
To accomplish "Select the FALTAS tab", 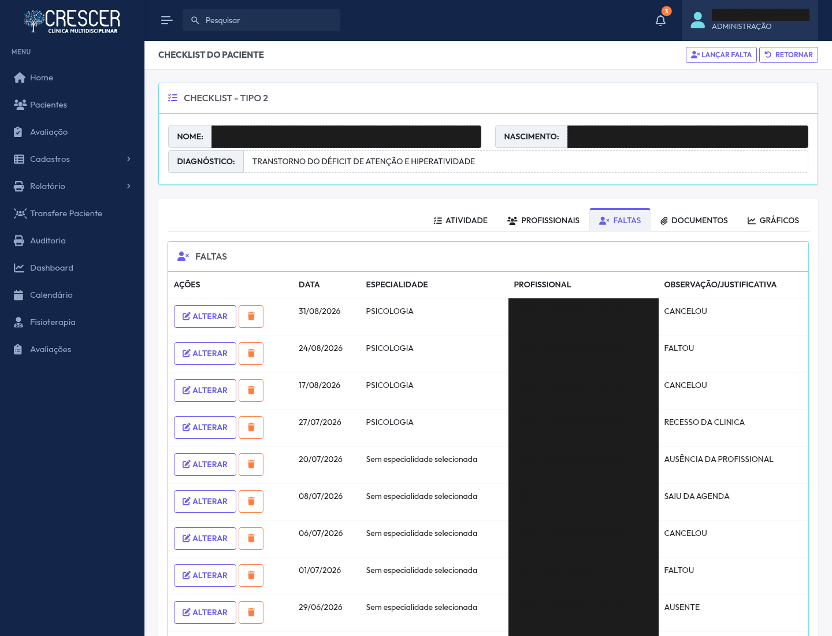I will pyautogui.click(x=620, y=220).
